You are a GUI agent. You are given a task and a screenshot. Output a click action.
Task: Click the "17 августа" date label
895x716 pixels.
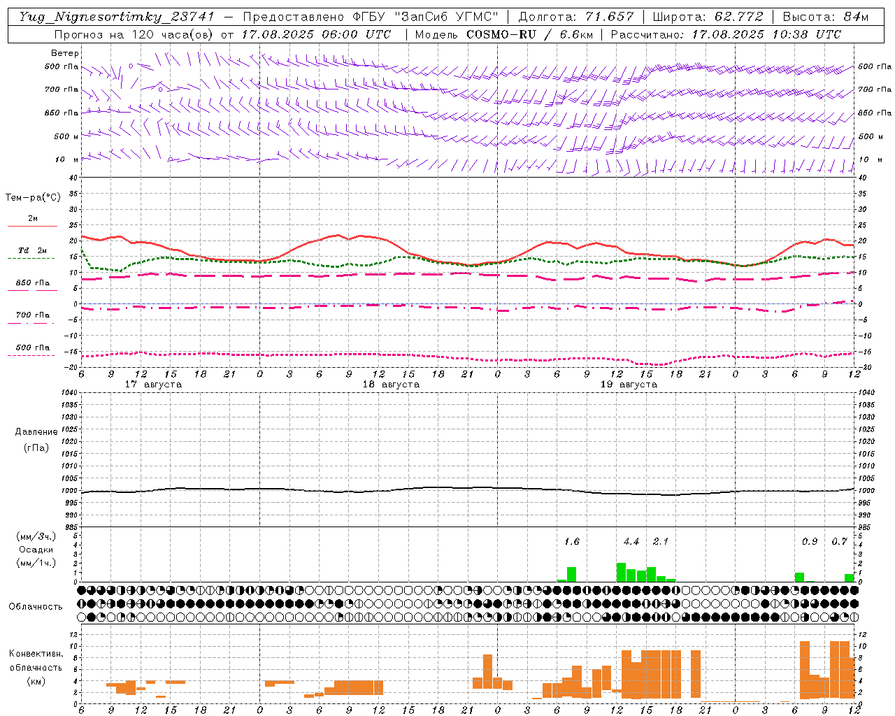(x=153, y=385)
